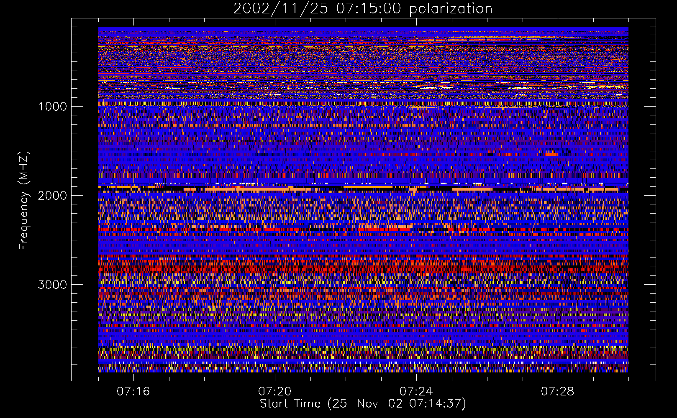Click the 07:28 time tick label
This screenshot has height=418, width=677.
coord(558,392)
